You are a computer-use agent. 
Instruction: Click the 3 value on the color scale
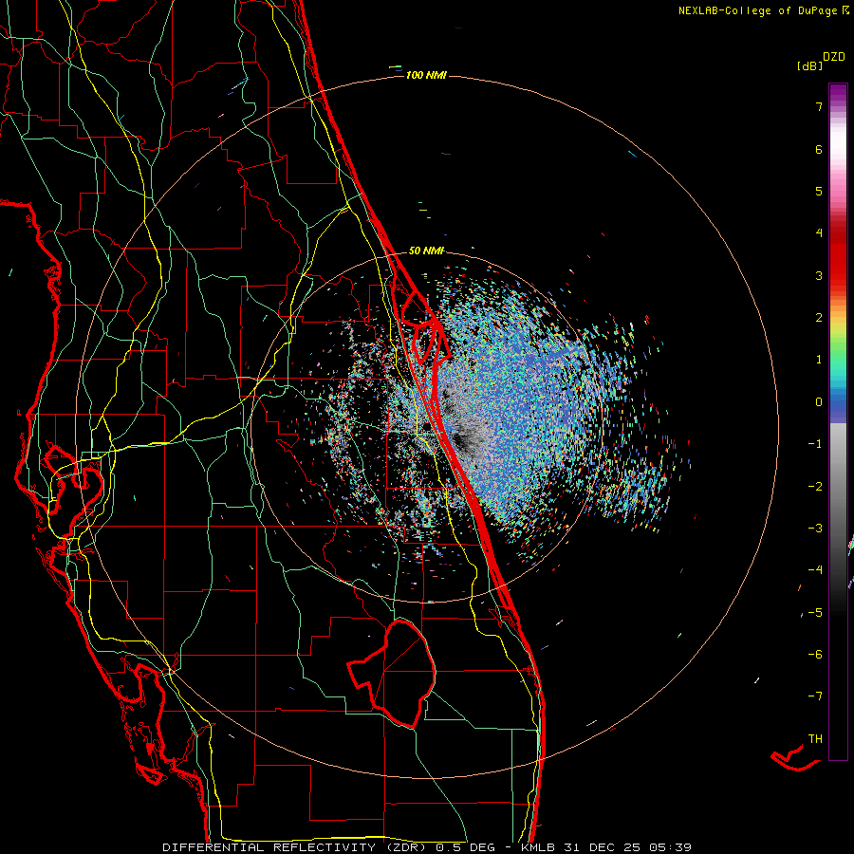coord(819,275)
